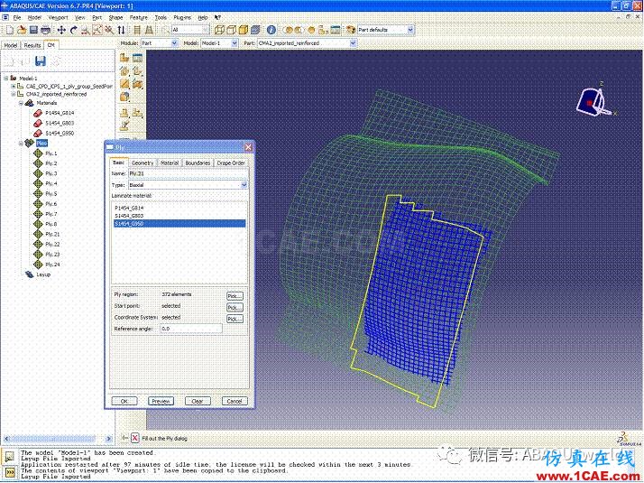Click the Preview button

[161, 401]
